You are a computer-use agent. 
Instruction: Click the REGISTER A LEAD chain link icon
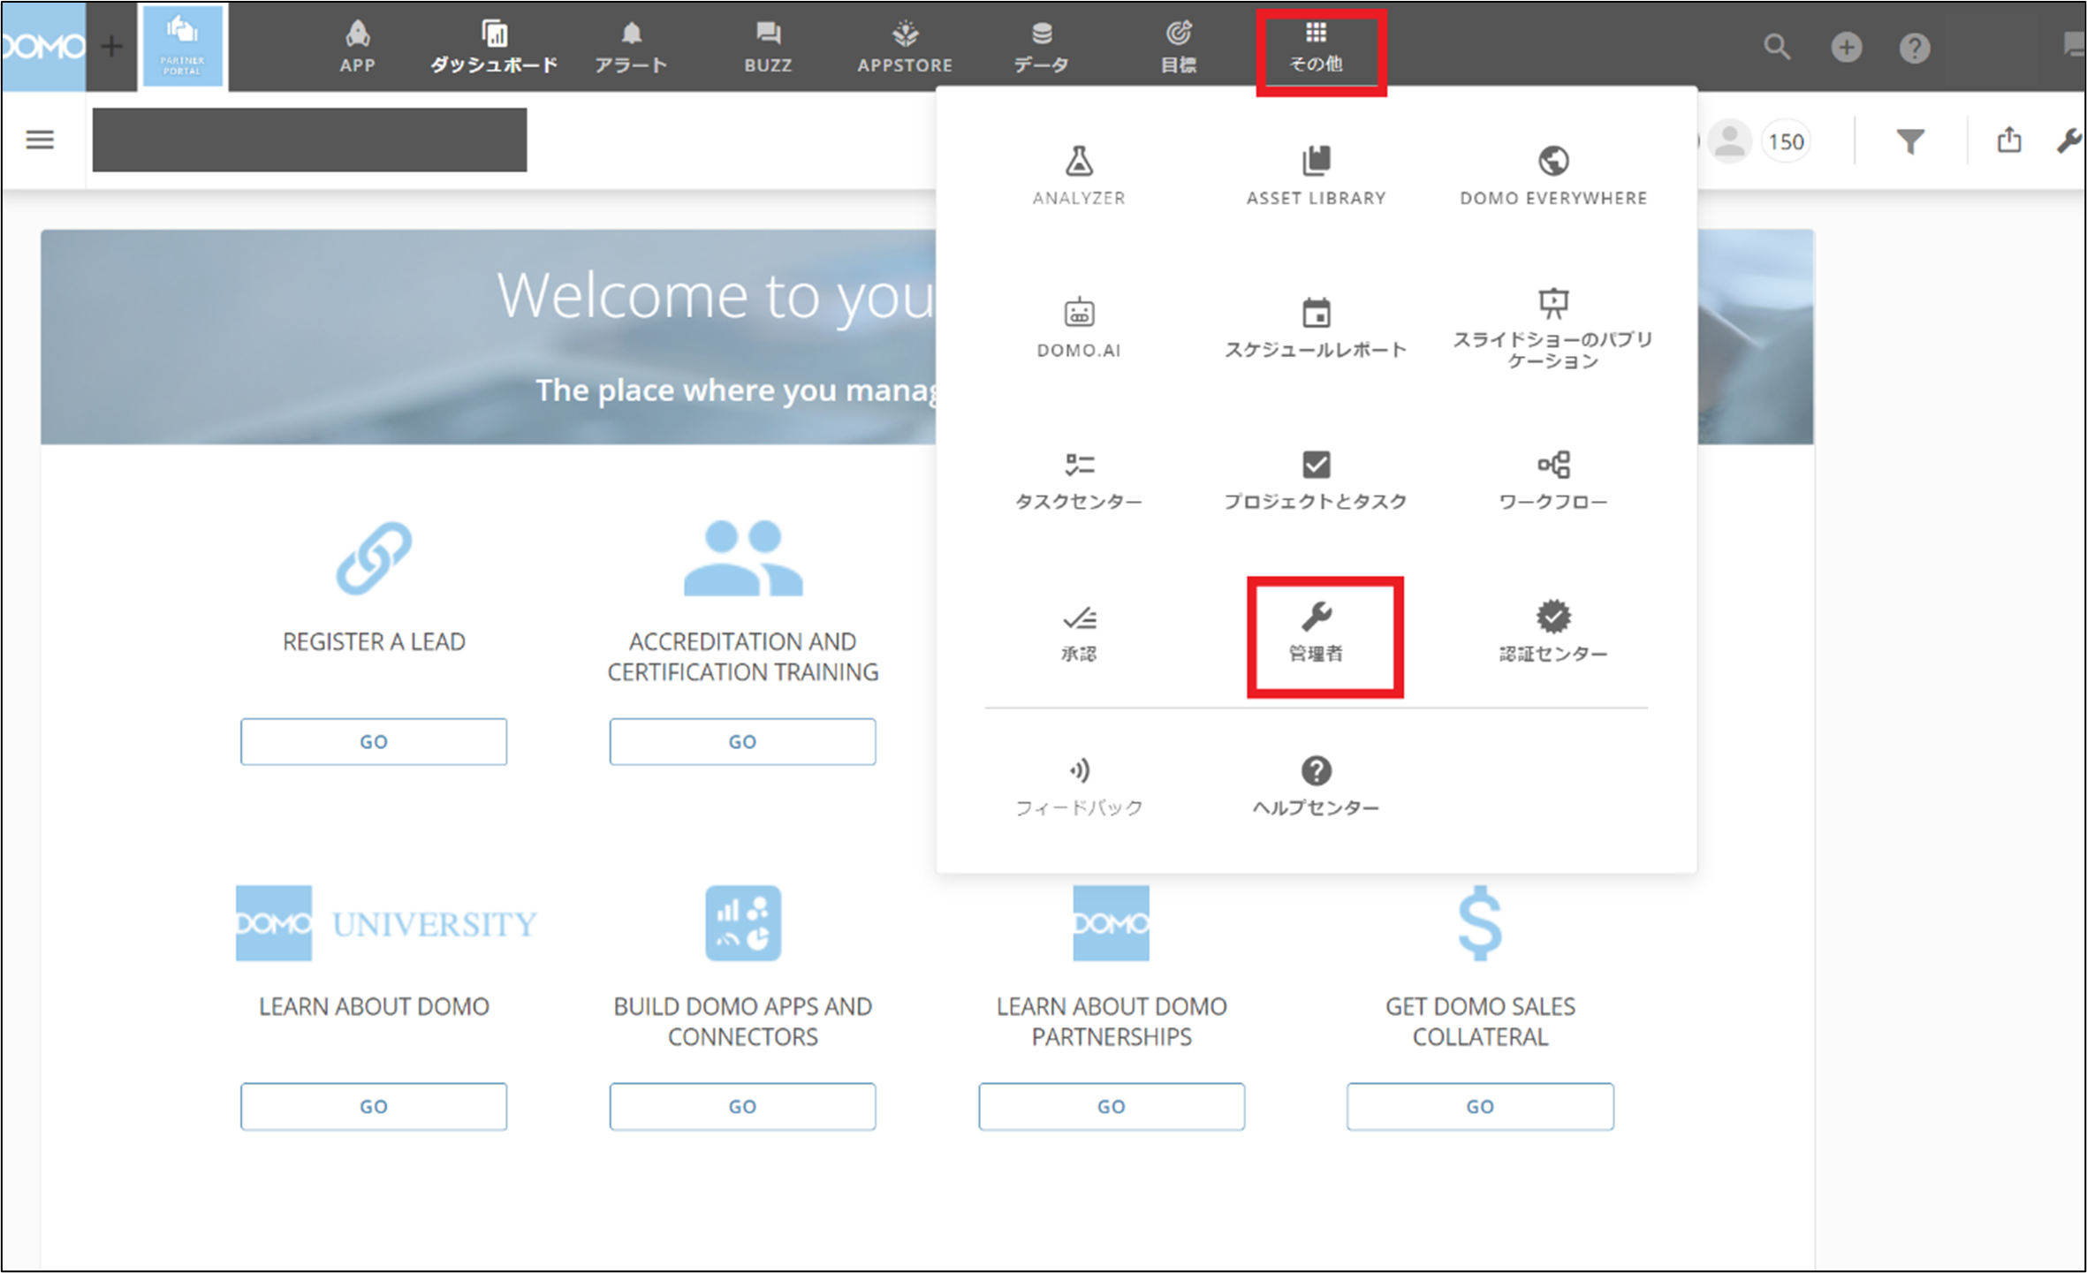tap(374, 557)
